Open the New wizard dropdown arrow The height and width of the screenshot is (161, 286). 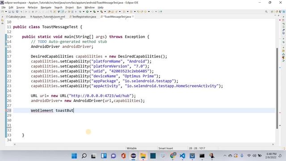pos(6,12)
